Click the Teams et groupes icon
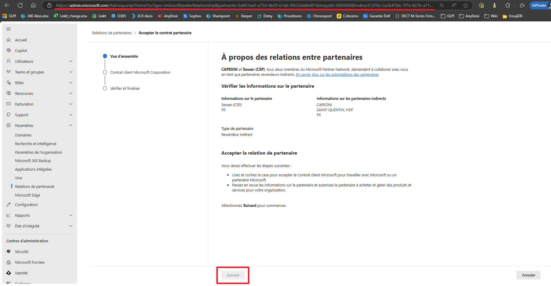The width and height of the screenshot is (551, 286). click(x=9, y=72)
